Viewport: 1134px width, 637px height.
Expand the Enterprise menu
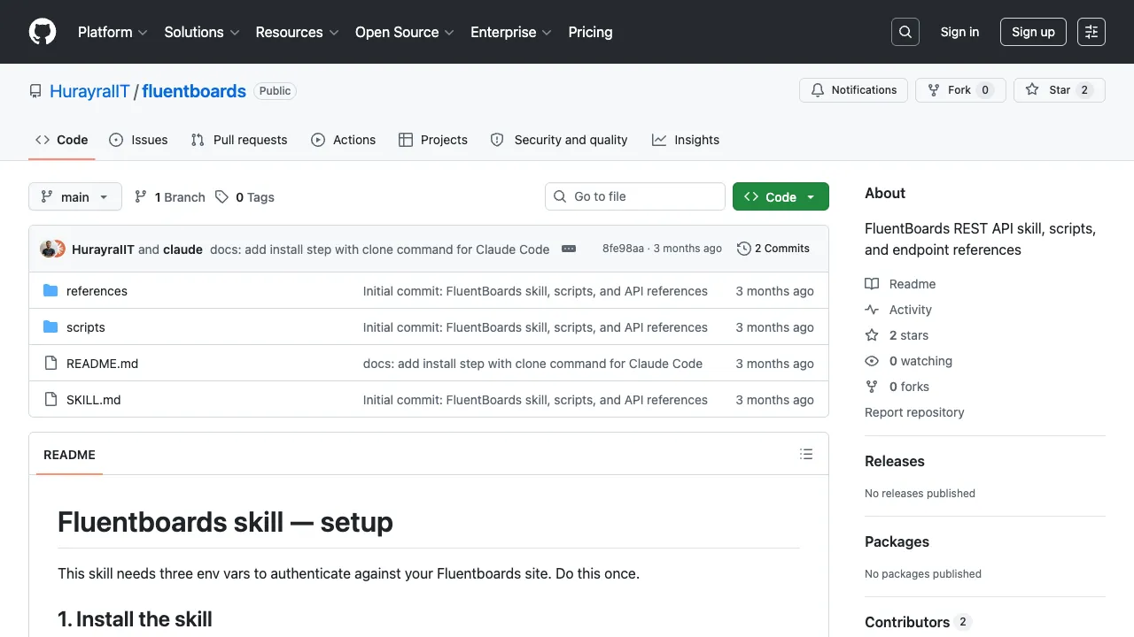511,32
